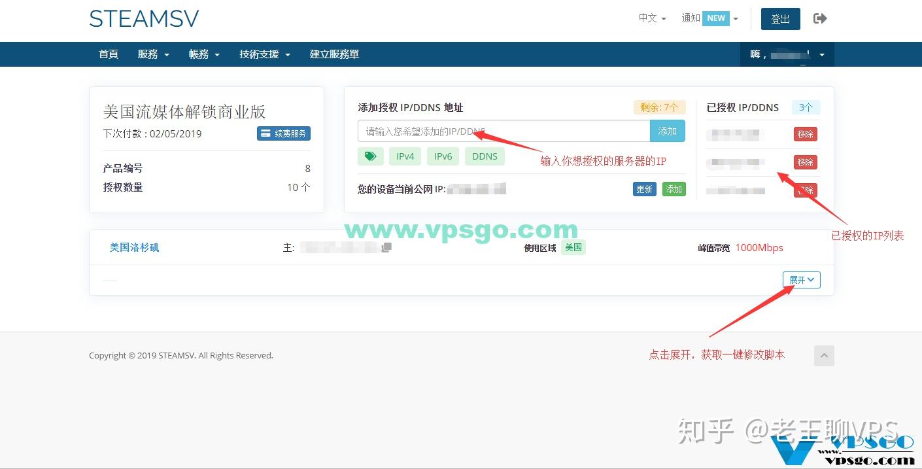Click the logout arrow icon in header

(x=820, y=18)
